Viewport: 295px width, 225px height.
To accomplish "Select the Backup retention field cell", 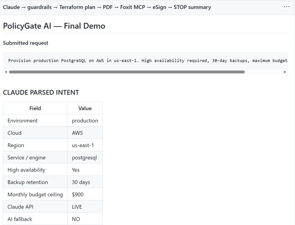I will click(35, 182).
